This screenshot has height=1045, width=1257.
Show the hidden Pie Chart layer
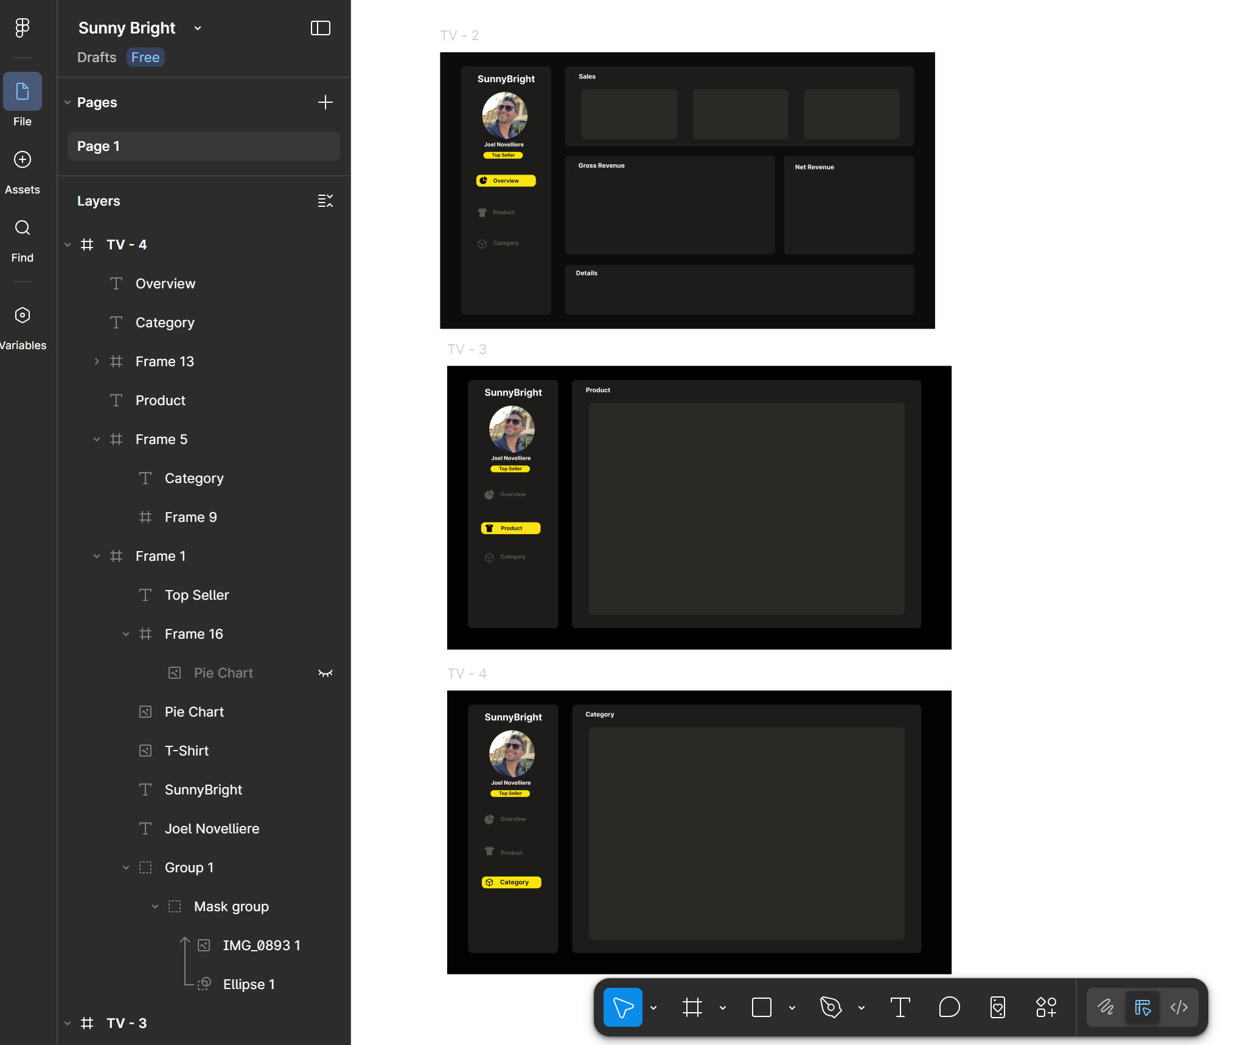[x=326, y=673]
